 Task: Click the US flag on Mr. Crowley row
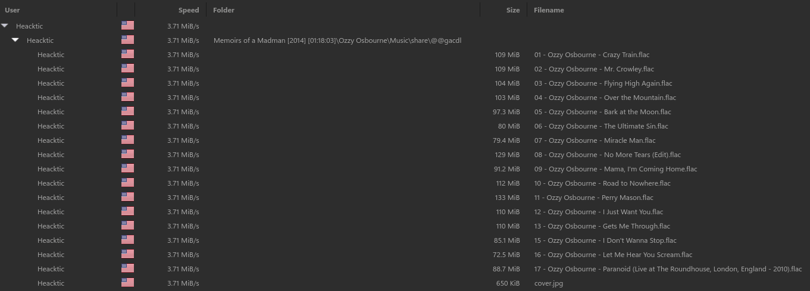click(127, 68)
